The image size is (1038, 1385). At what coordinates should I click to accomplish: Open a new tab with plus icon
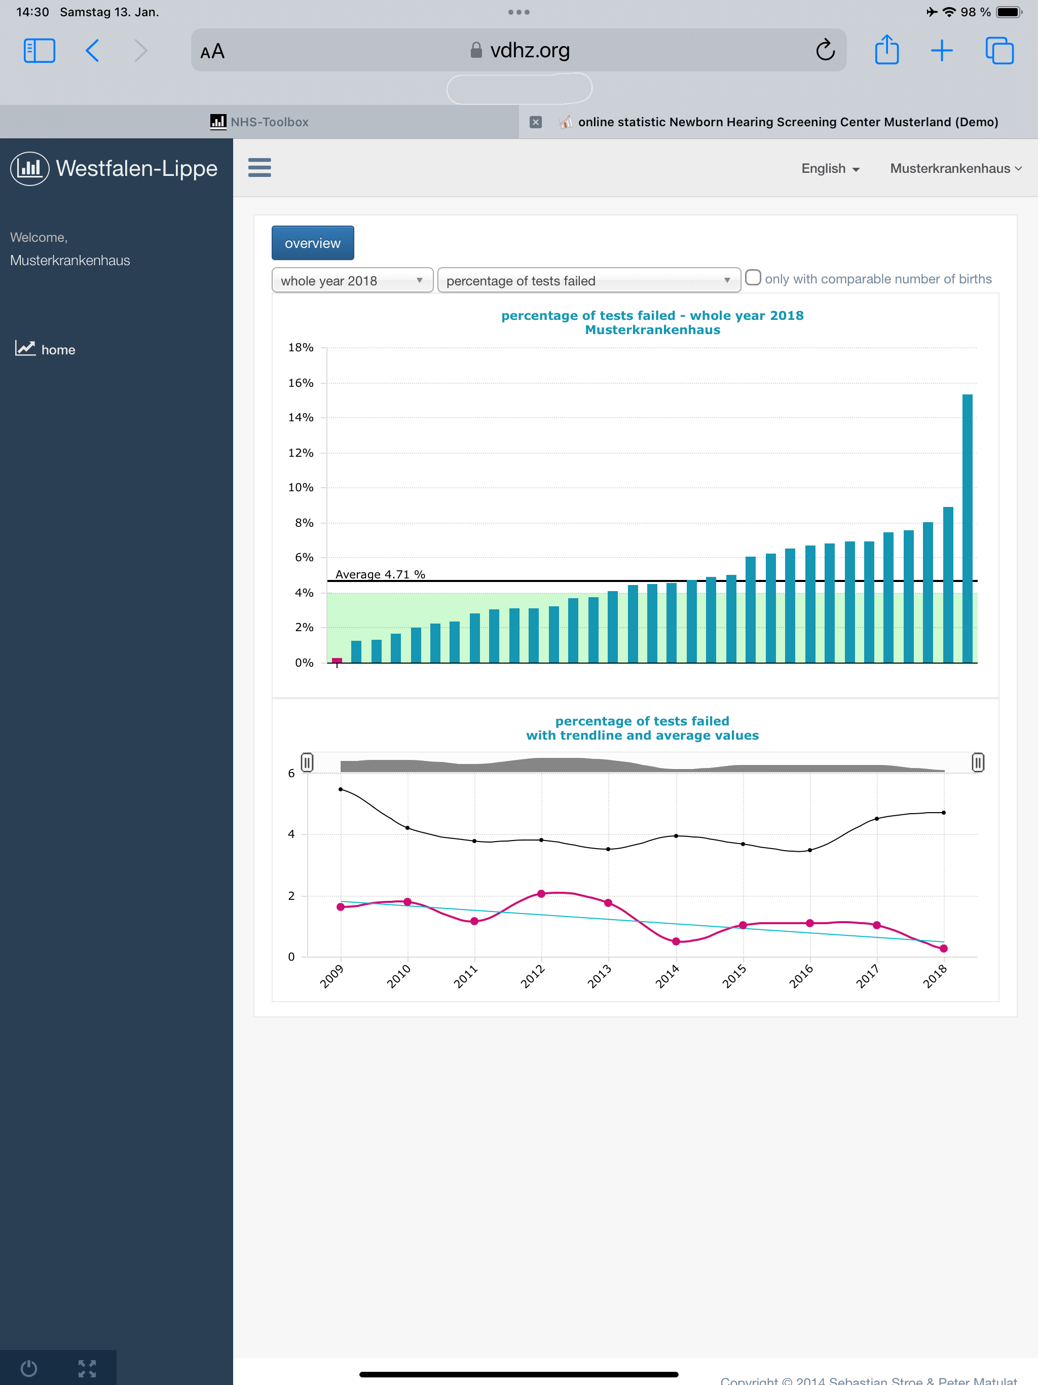pyautogui.click(x=941, y=50)
